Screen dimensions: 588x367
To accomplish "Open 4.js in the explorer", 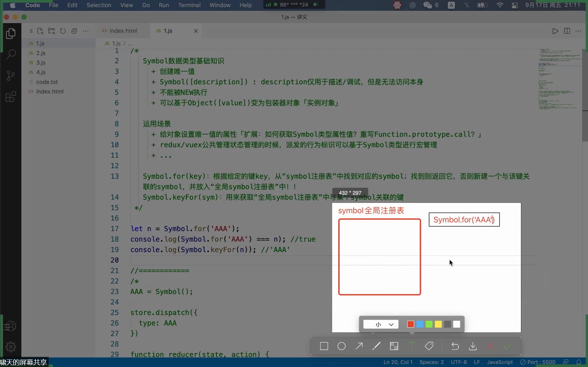I will [x=59, y=72].
